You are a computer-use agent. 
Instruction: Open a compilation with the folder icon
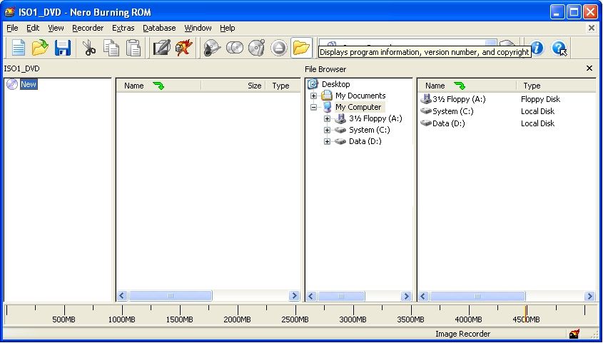[40, 48]
